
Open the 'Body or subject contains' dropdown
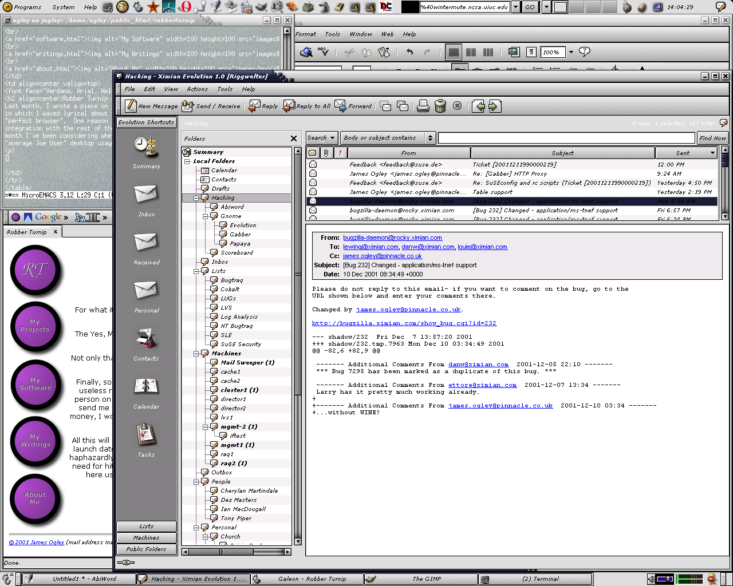389,138
